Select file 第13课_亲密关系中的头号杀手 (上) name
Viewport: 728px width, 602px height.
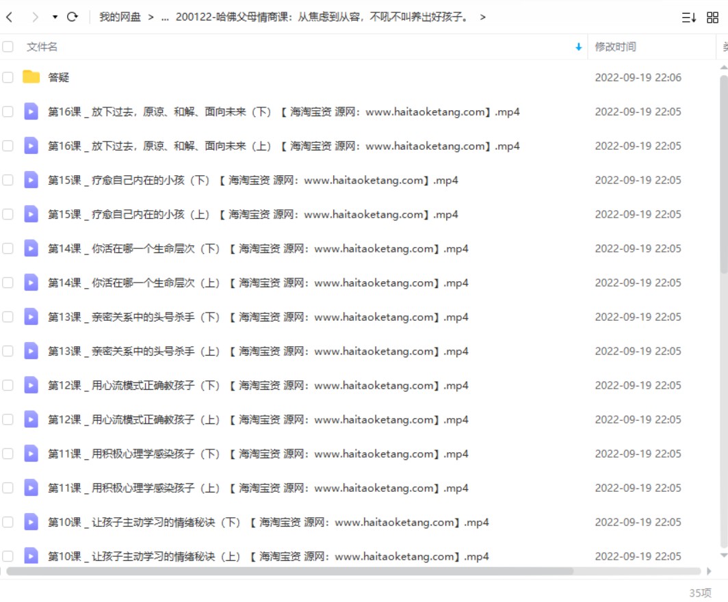tap(258, 352)
